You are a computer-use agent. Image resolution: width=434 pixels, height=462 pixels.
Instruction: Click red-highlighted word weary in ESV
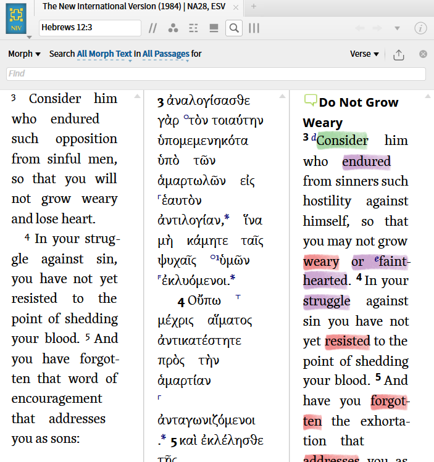coord(321,262)
